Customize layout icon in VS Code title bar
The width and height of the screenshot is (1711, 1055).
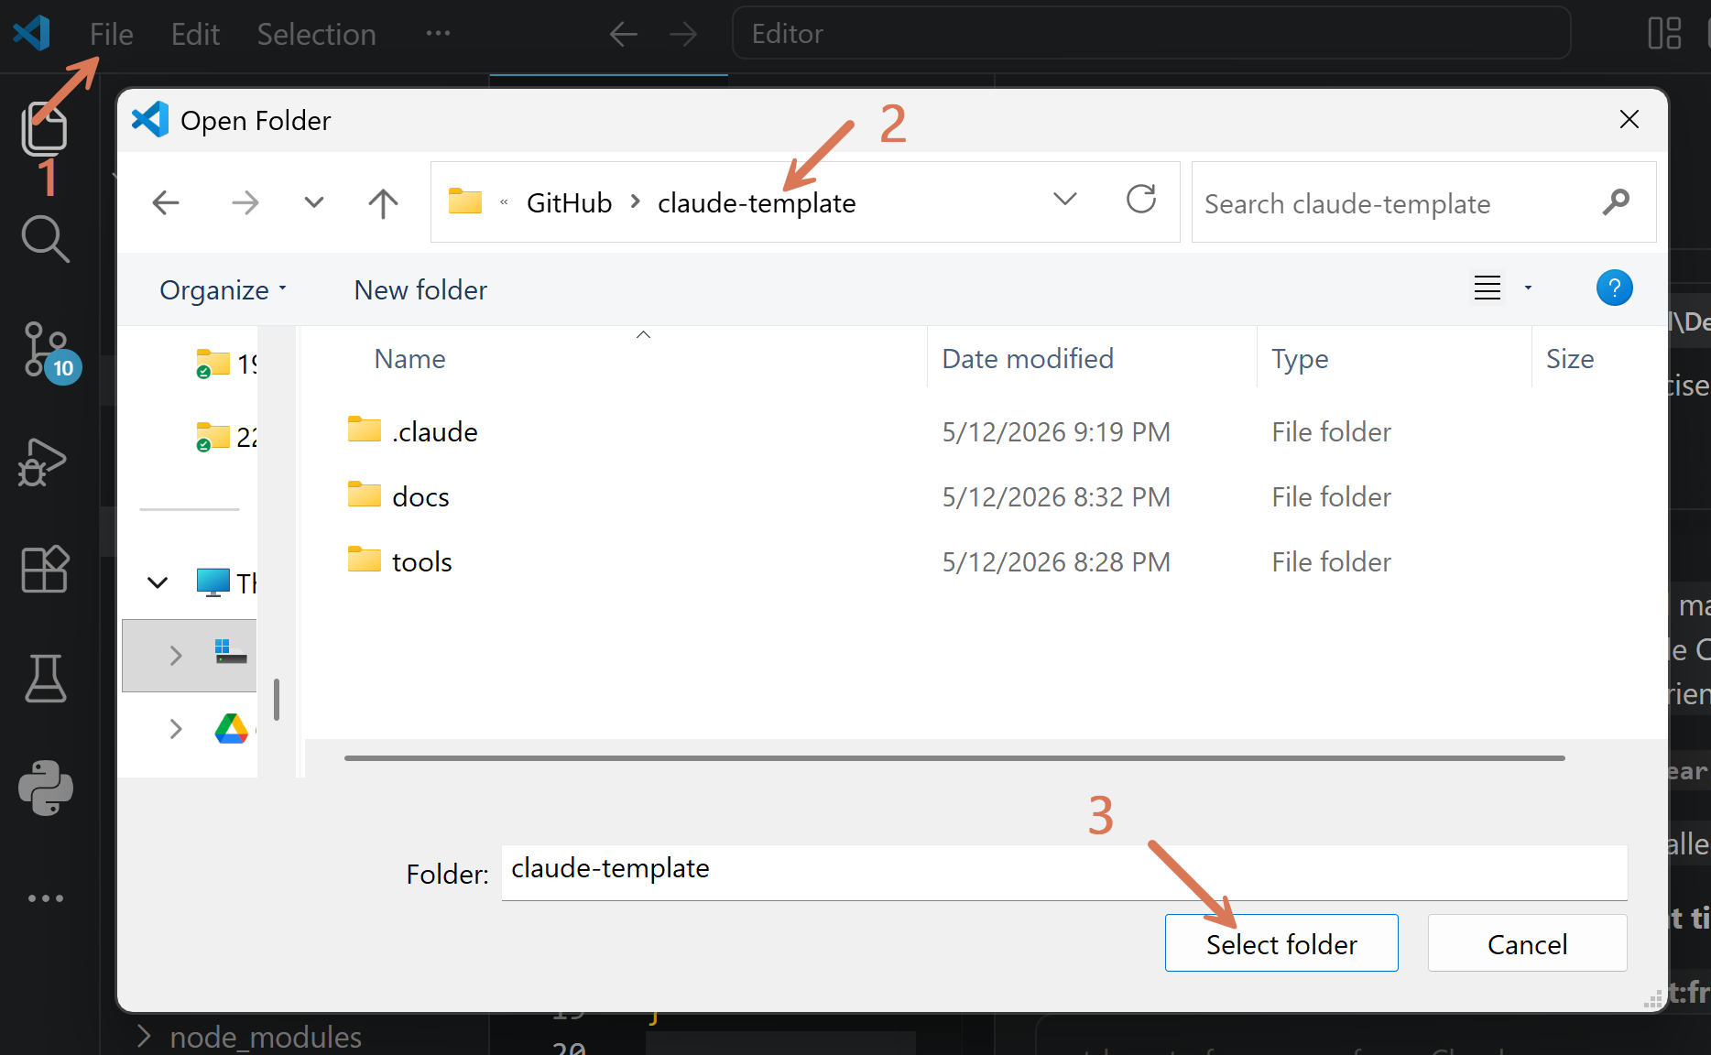point(1664,34)
